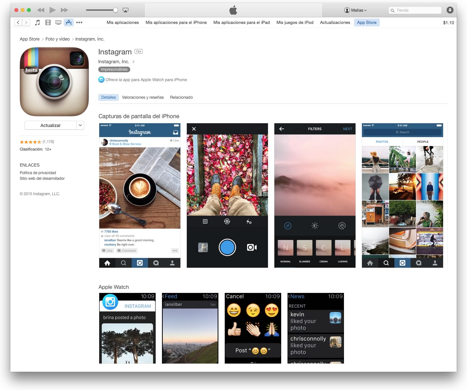Image resolution: width=467 pixels, height=390 pixels.
Task: Open Mis juegos de iPod tab
Action: [295, 22]
